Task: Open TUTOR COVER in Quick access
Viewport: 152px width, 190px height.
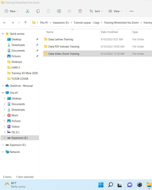Action: pyautogui.click(x=20, y=79)
